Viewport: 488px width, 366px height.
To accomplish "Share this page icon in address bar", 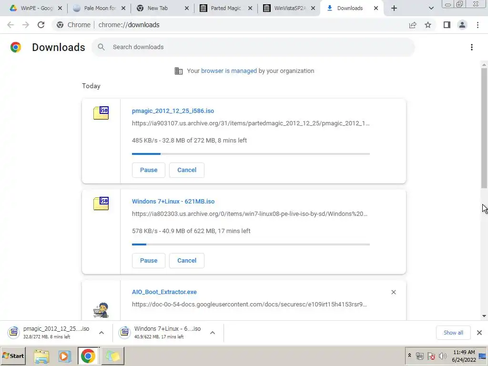I will pyautogui.click(x=413, y=25).
